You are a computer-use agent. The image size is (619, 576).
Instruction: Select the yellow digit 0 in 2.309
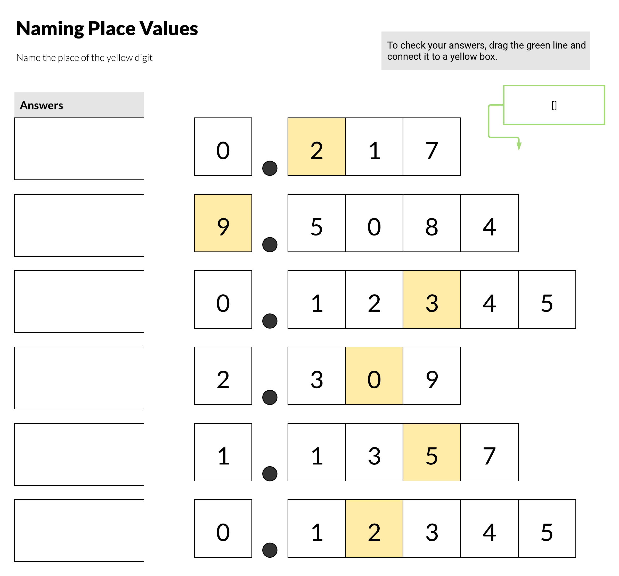click(x=374, y=376)
